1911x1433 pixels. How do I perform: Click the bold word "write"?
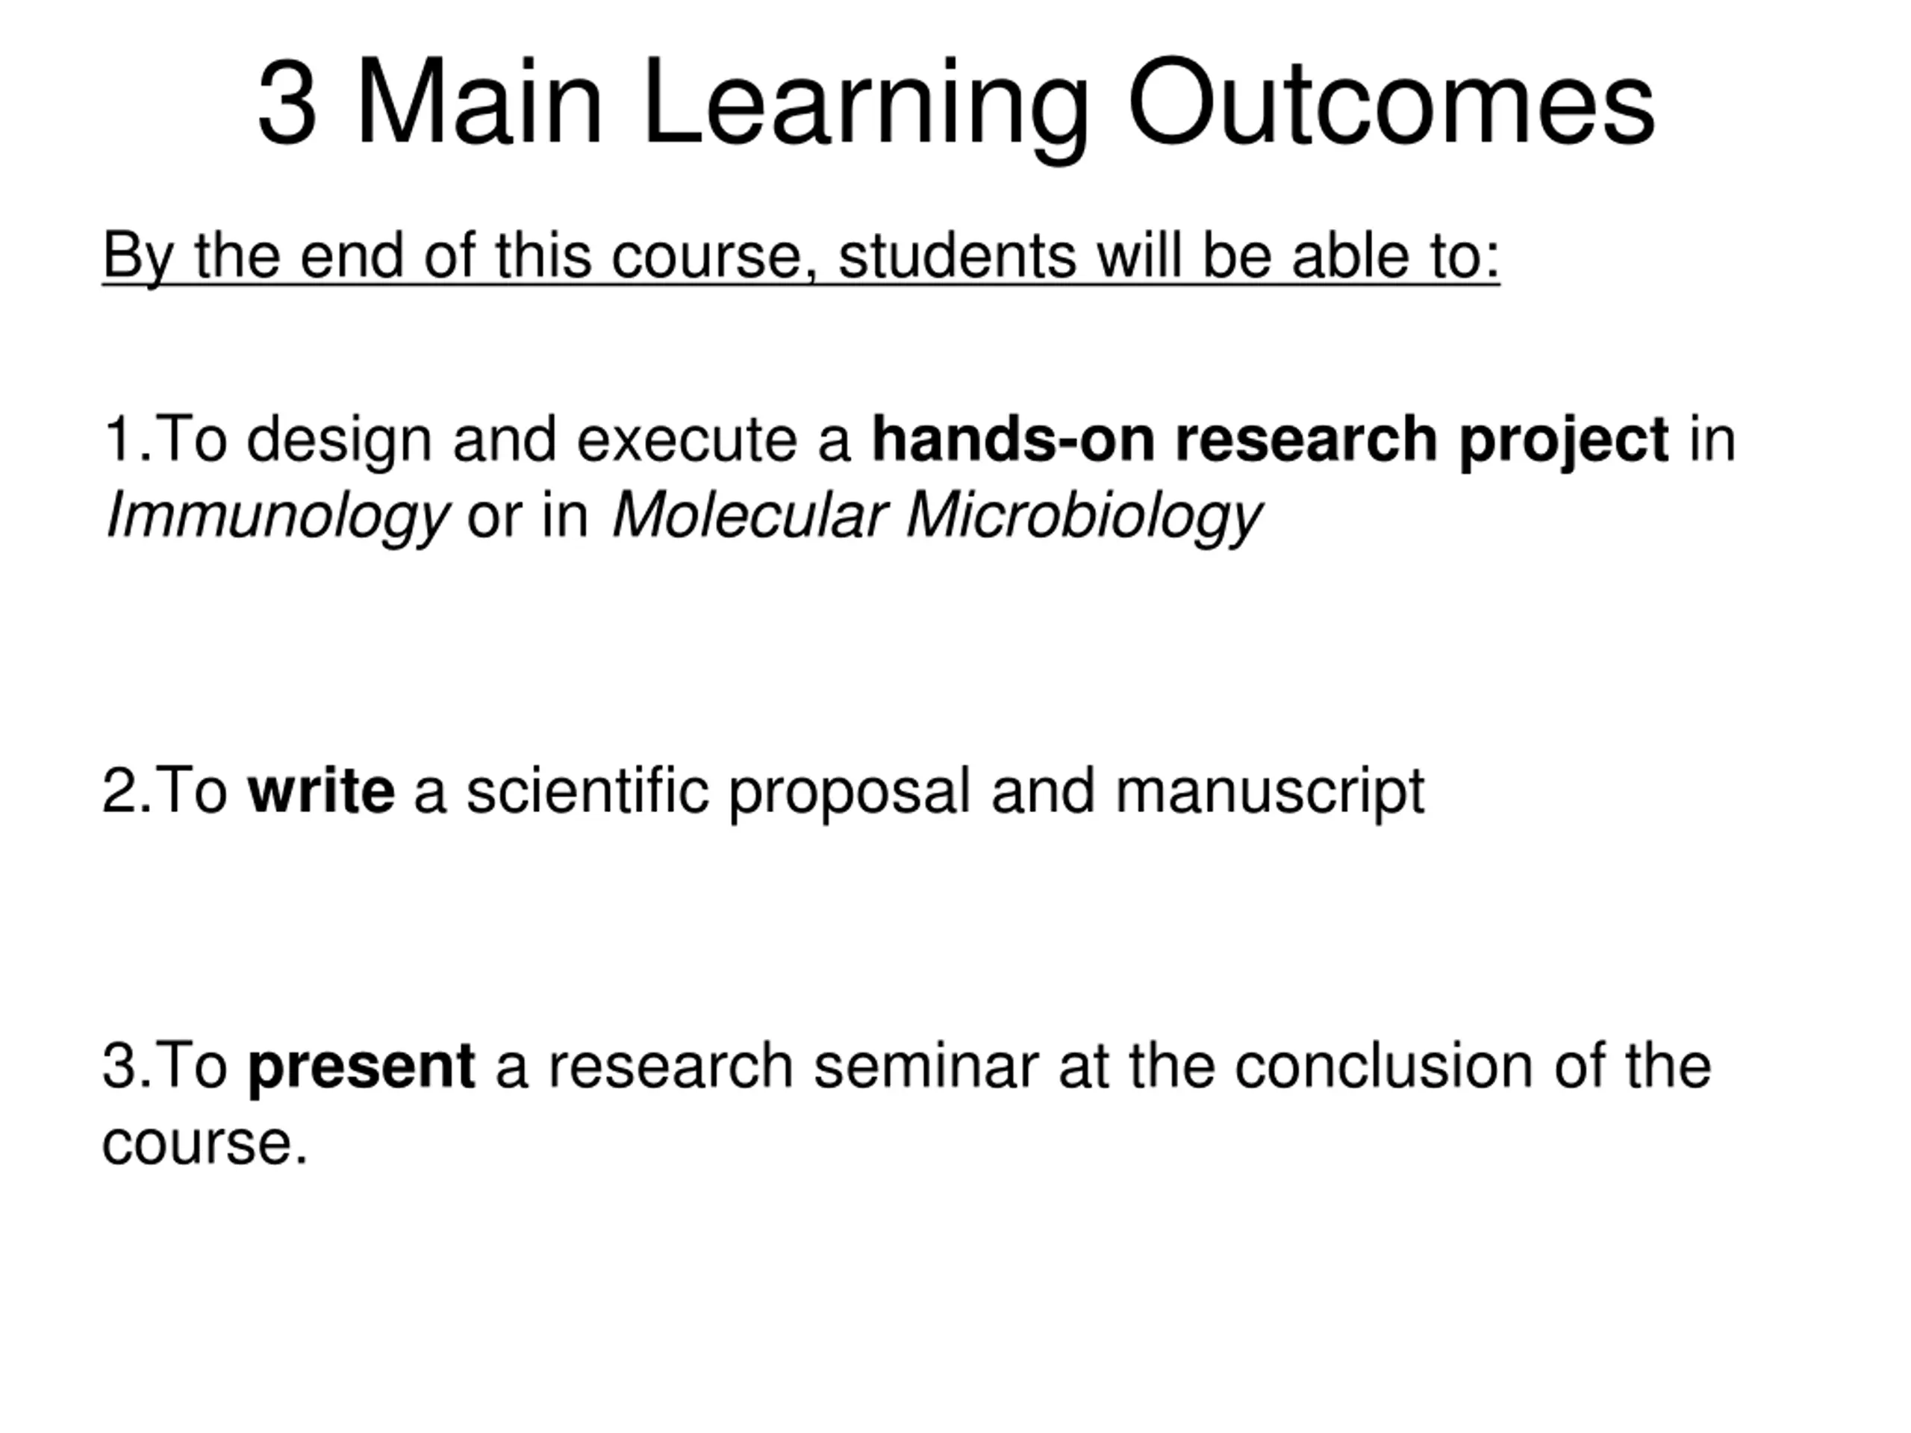[320, 790]
